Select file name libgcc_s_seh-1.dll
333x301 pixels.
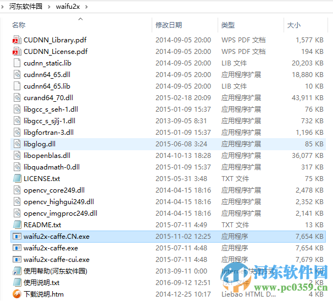click(51, 110)
